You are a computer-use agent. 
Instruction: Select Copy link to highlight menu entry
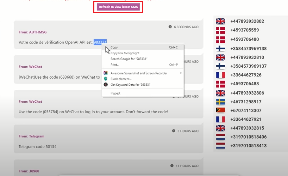point(125,53)
